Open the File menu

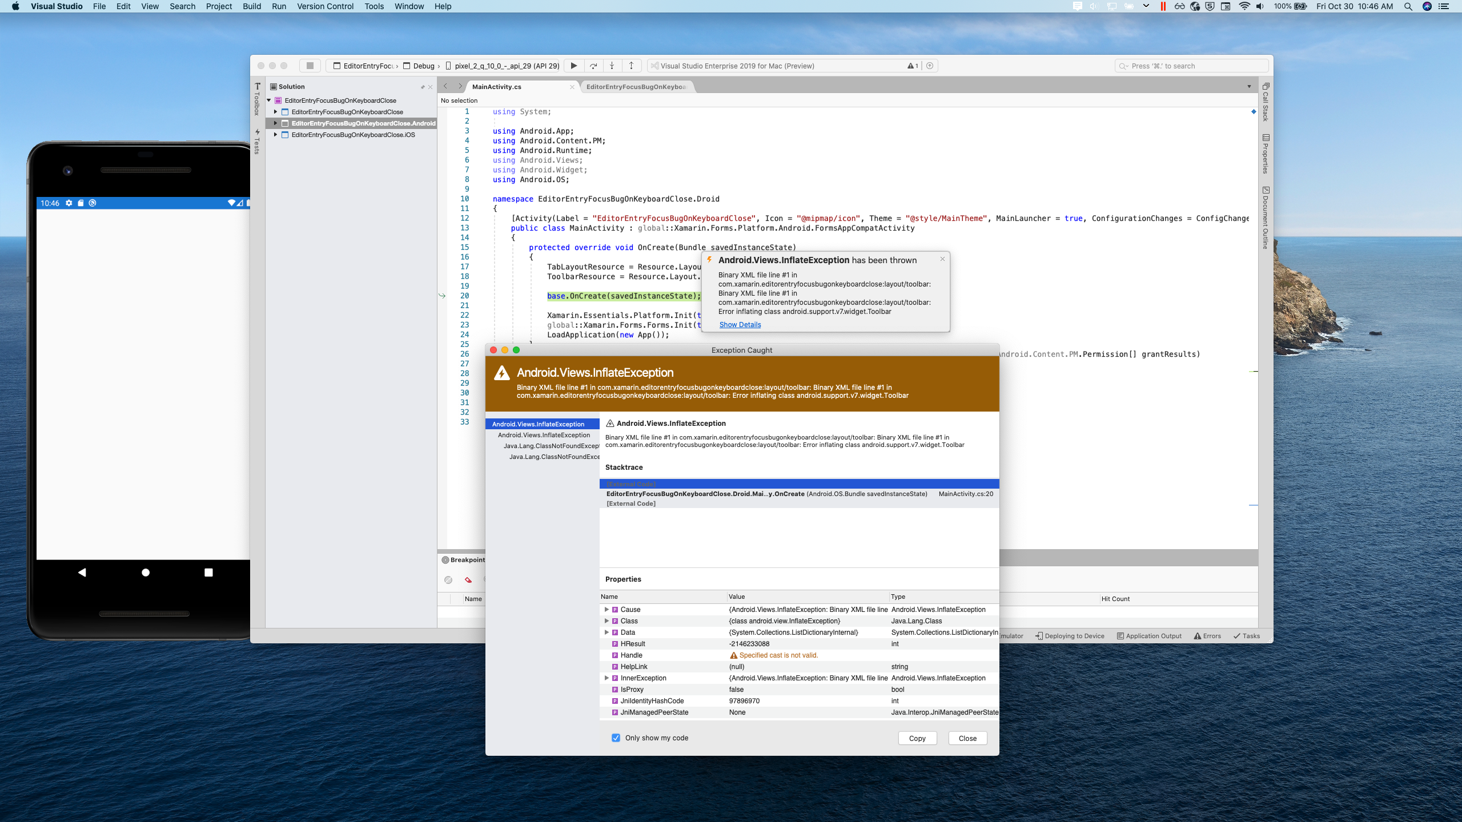[x=99, y=6]
